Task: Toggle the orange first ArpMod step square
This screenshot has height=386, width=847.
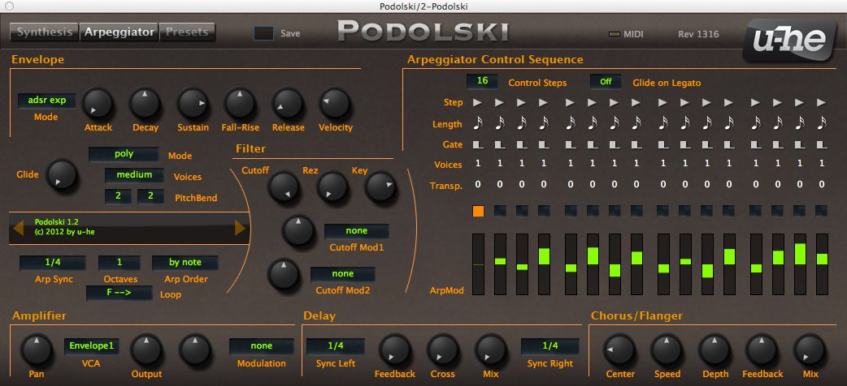Action: [x=478, y=211]
